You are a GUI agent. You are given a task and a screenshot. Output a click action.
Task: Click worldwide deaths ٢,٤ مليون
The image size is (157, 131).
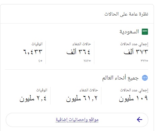click(33, 98)
